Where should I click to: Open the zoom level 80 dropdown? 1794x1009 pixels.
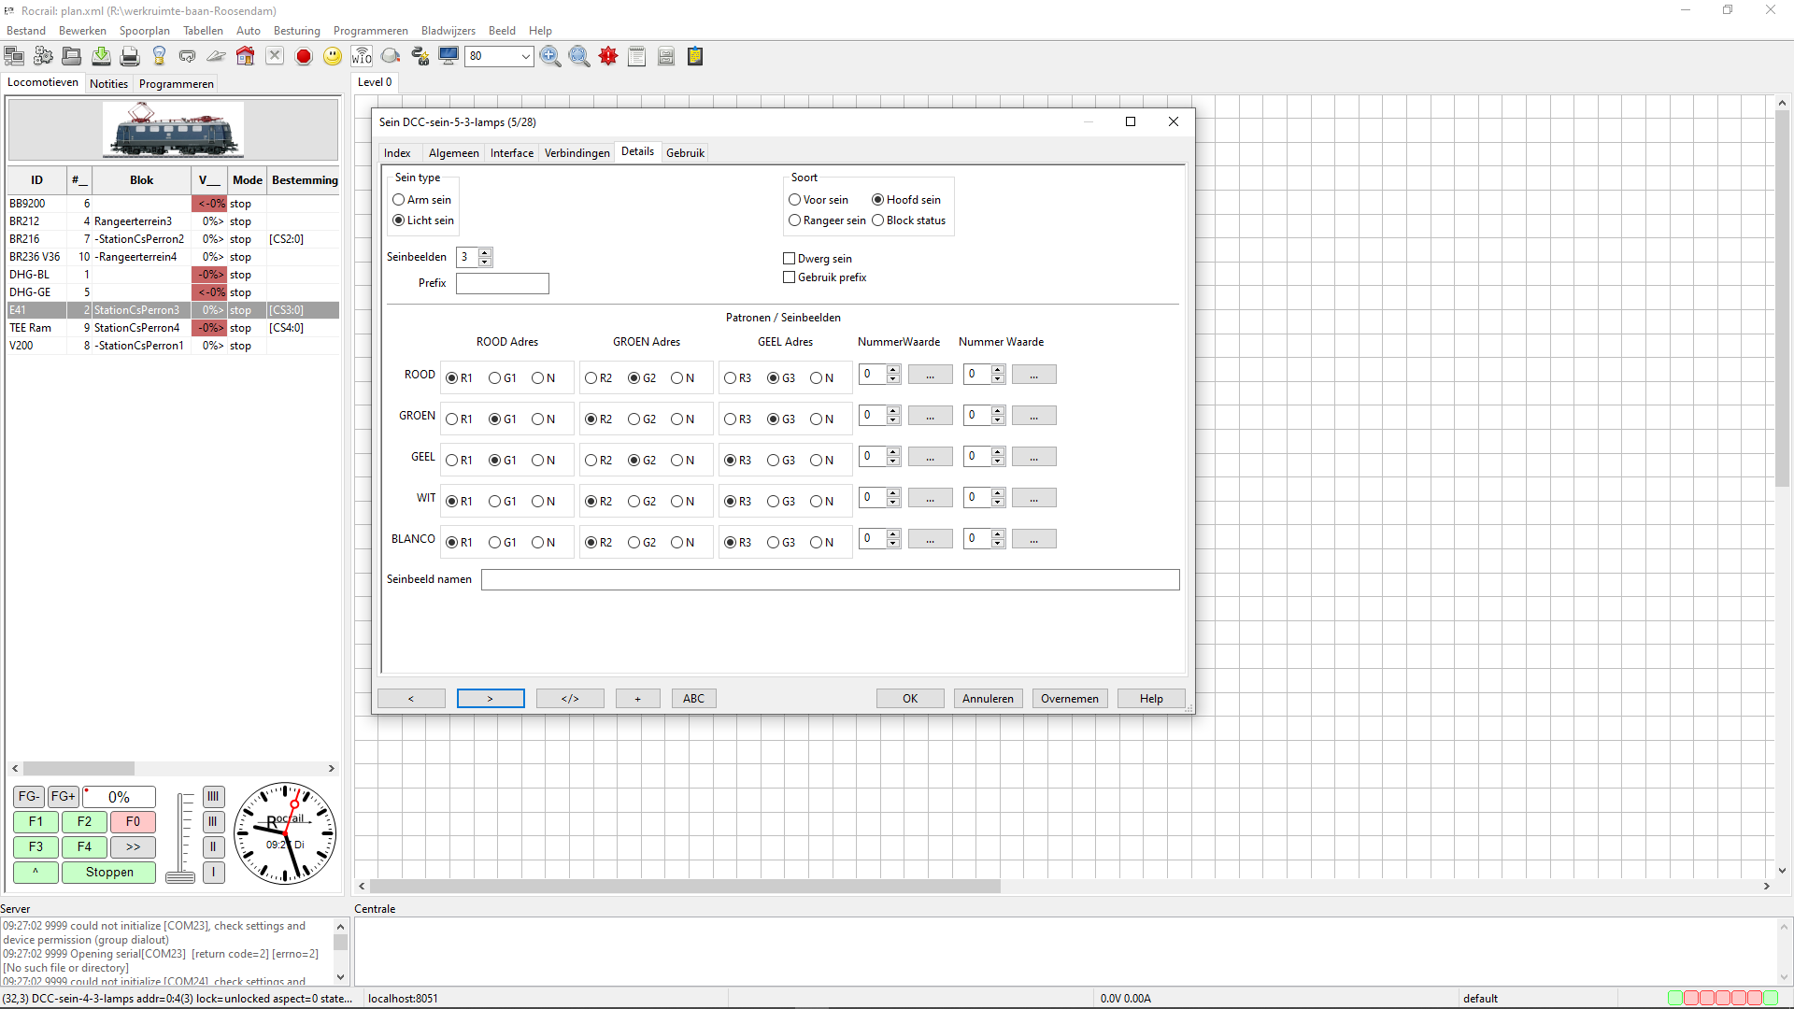[525, 57]
